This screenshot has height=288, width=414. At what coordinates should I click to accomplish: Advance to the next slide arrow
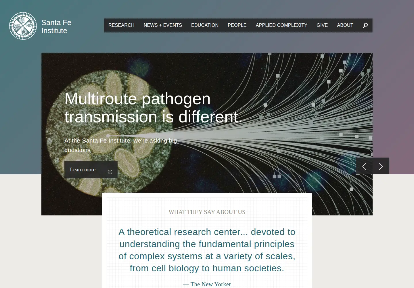381,166
